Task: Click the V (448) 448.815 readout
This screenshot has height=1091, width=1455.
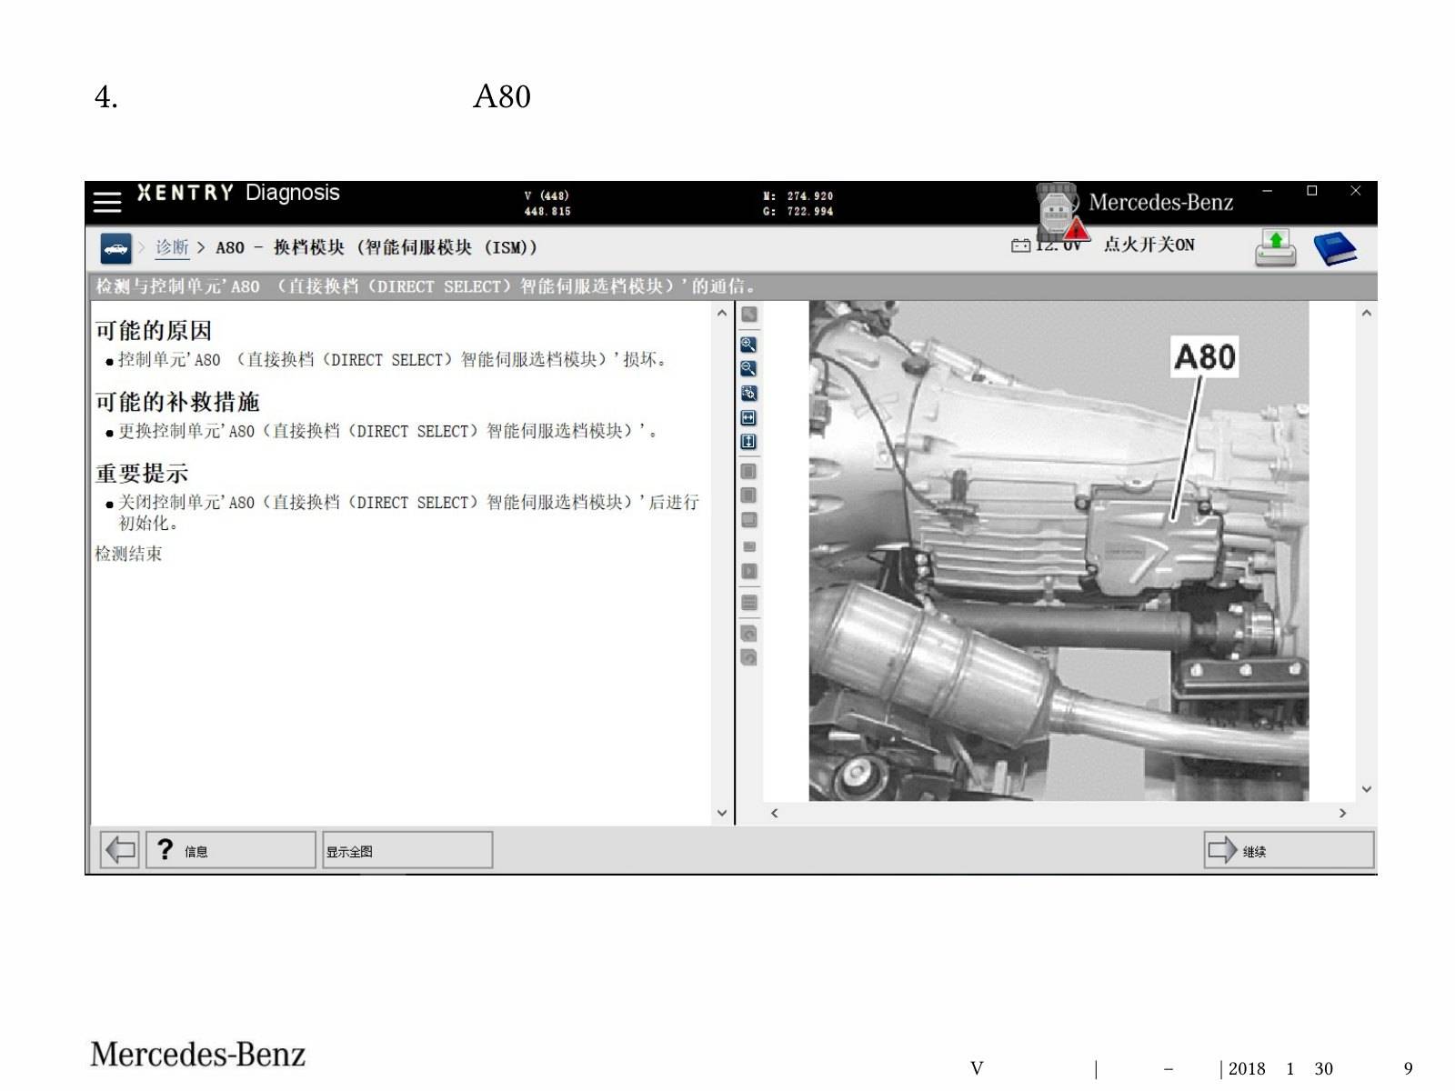Action: 547,204
